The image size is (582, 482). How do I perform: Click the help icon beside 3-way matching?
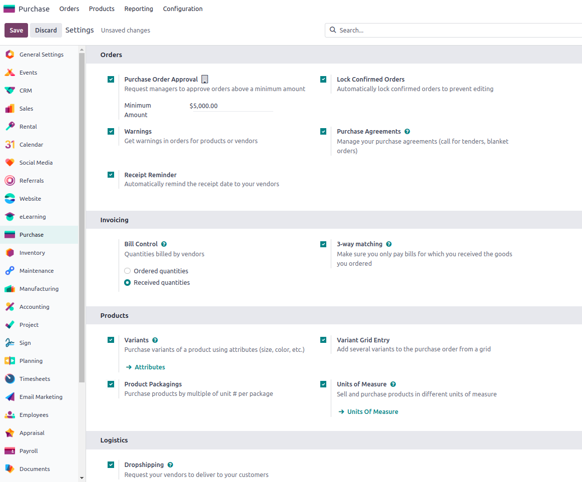tap(389, 244)
